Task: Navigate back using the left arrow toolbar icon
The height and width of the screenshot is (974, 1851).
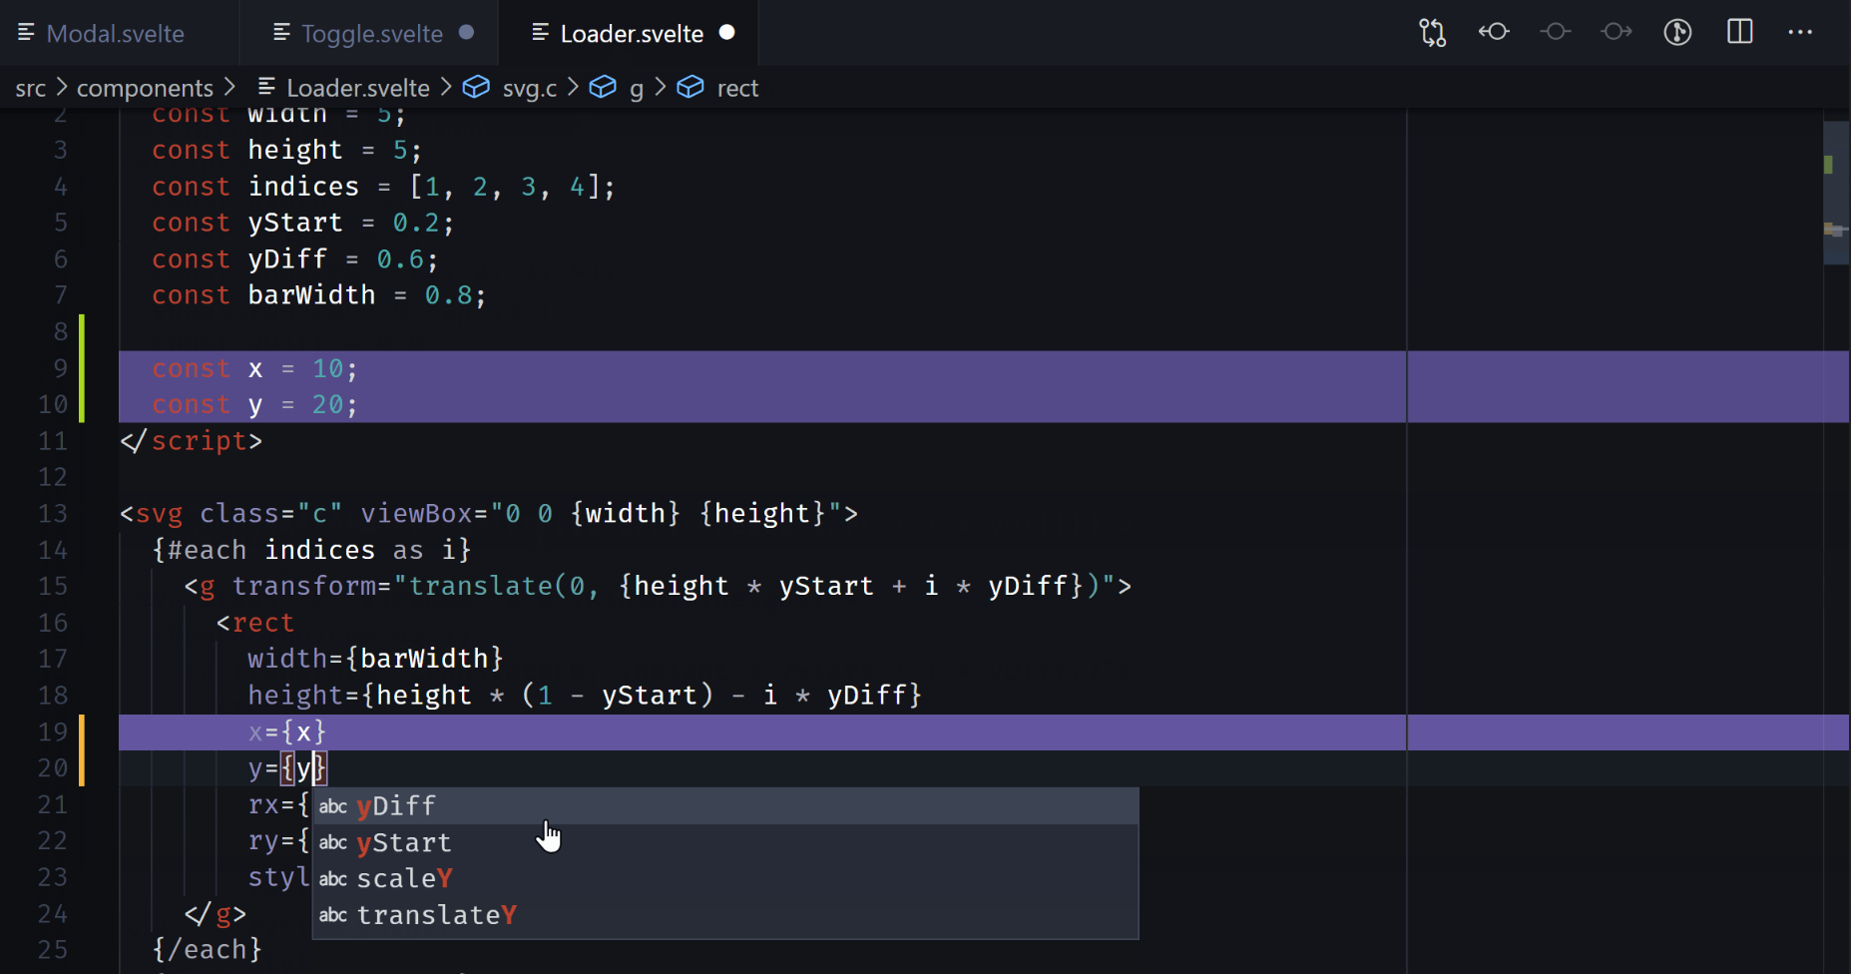Action: [1494, 32]
